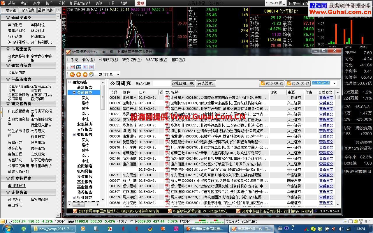
Task: Click the 分时走势 vertical tab
Action: pyautogui.click(x=64, y=23)
